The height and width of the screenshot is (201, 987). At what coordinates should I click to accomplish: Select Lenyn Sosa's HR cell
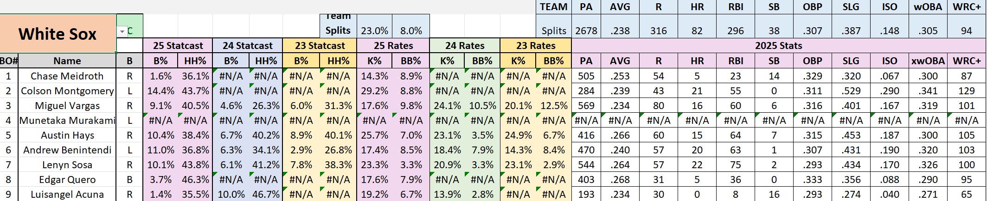coord(697,165)
